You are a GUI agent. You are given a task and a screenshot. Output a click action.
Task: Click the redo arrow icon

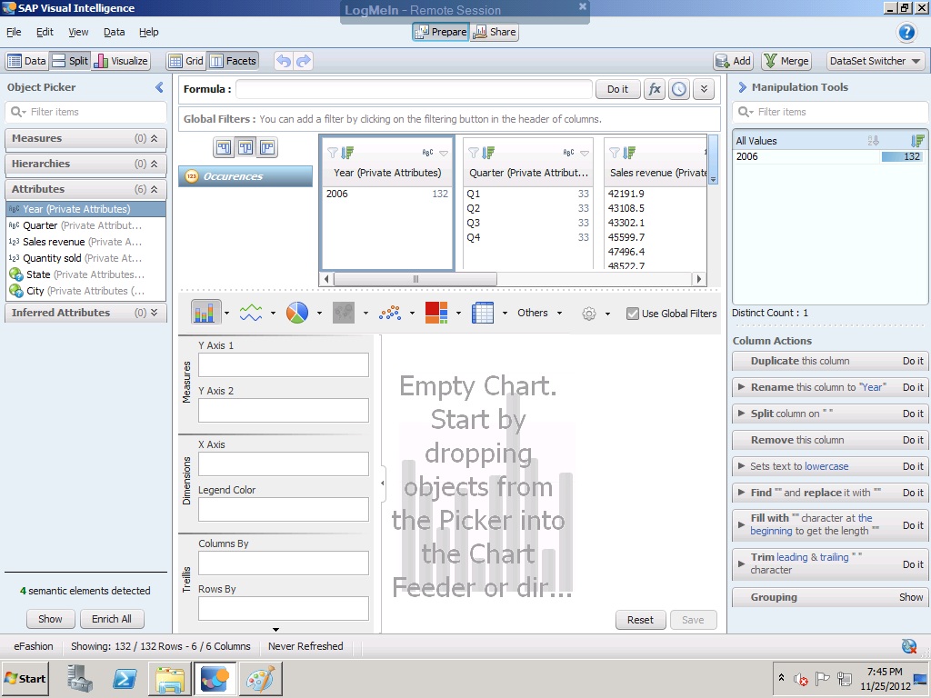click(x=304, y=61)
